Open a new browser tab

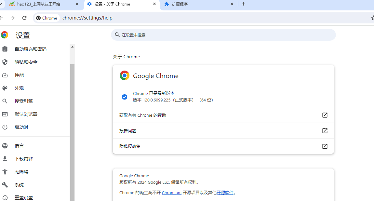tap(244, 4)
